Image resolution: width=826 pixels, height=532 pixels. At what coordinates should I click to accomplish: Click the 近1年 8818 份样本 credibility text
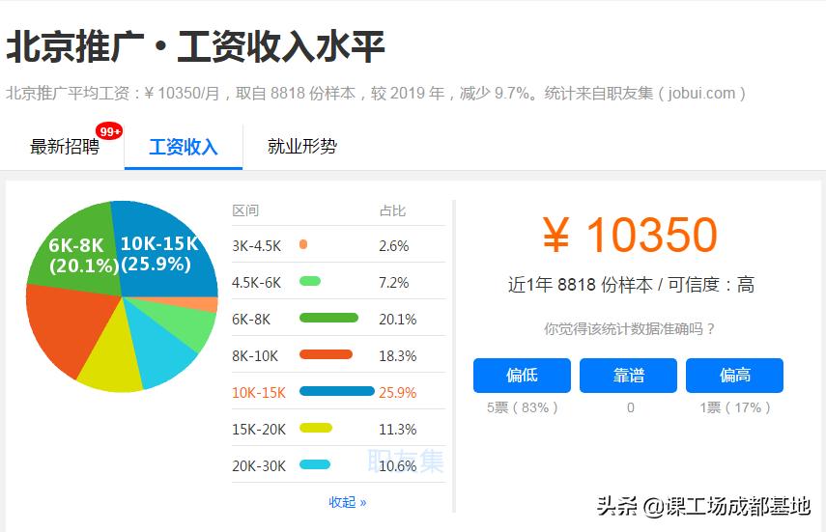coord(631,285)
